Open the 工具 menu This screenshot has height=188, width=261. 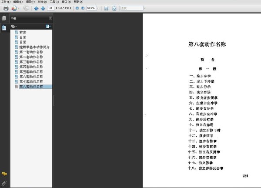54,2
